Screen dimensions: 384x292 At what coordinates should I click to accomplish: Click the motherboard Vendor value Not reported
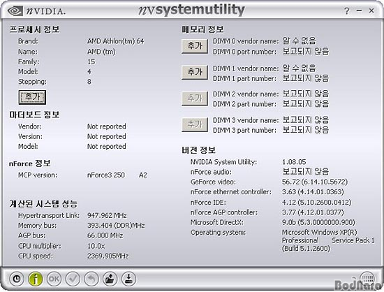click(107, 126)
